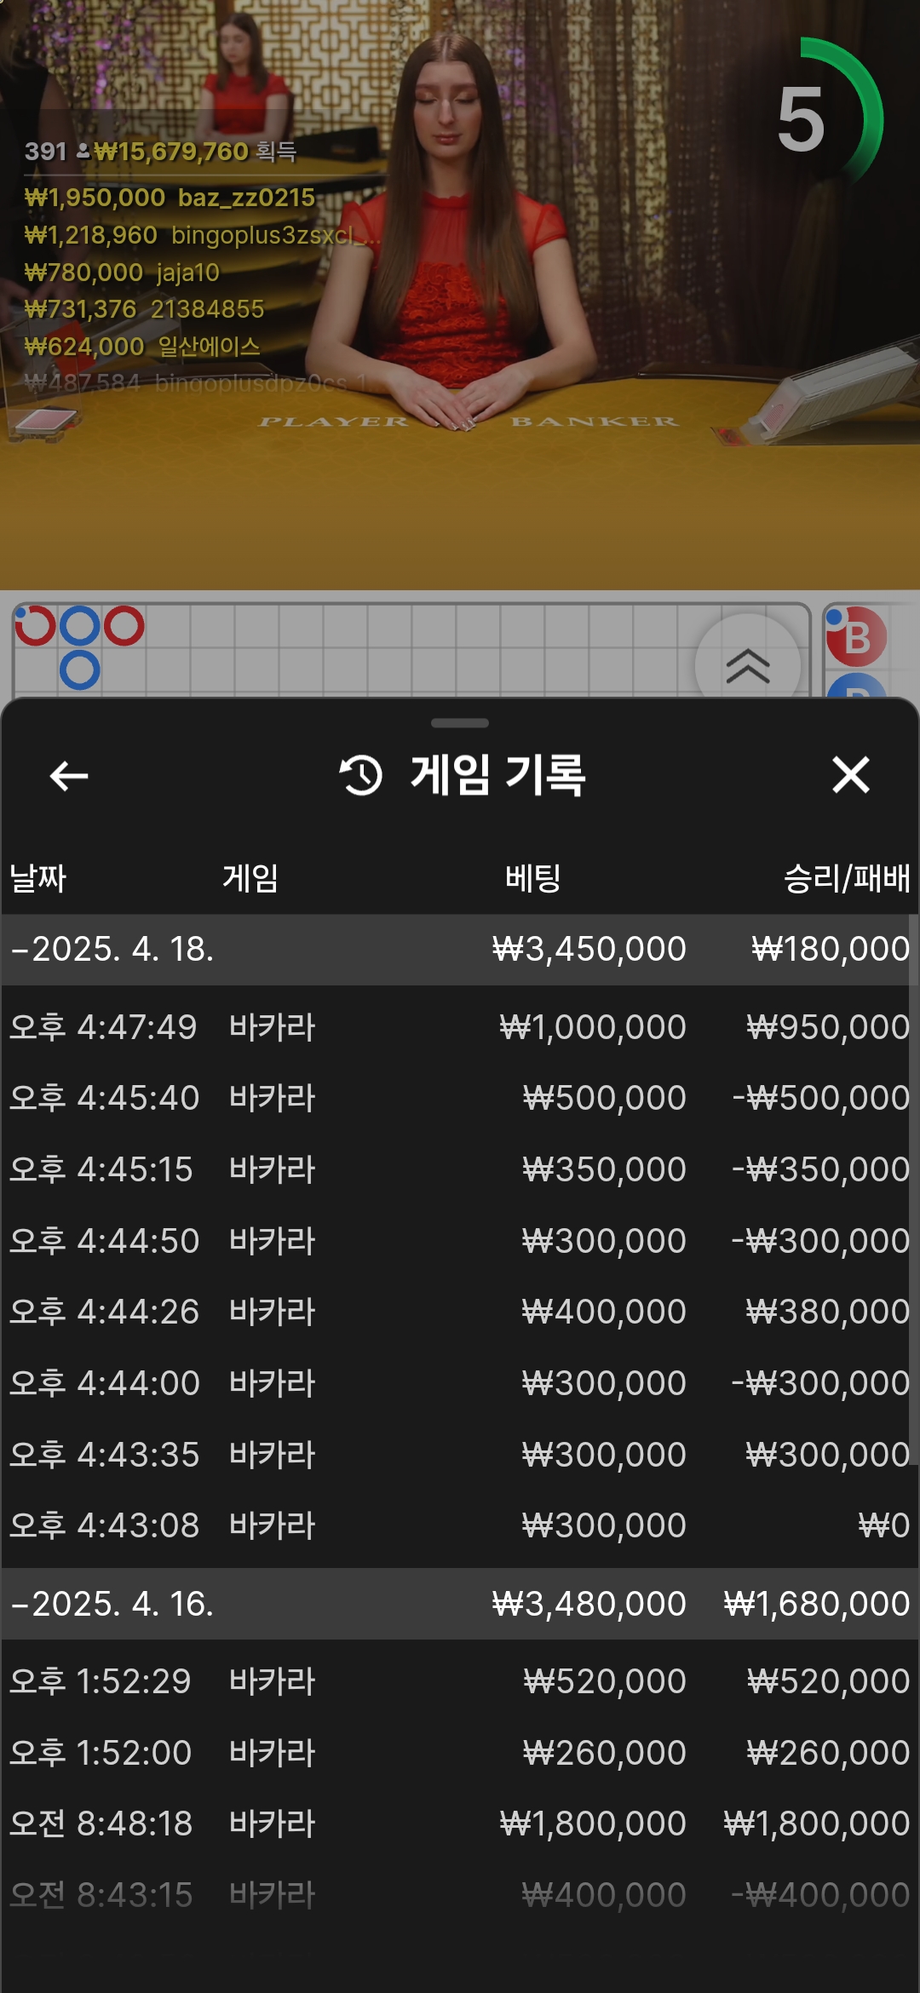Tap the history clock icon
Viewport: 920px width, 1993px height.
pos(361,775)
